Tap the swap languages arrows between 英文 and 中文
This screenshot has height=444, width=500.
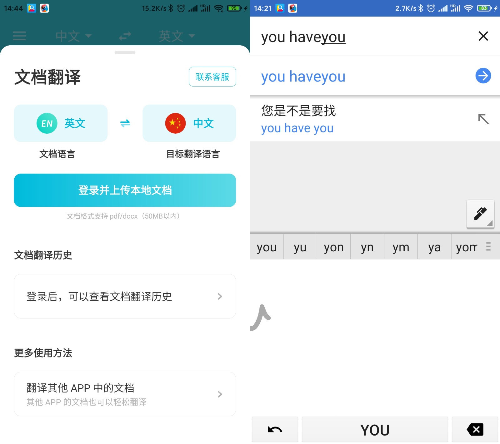pos(125,123)
